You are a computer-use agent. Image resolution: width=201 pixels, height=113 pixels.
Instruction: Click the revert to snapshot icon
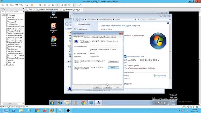click(49, 5)
